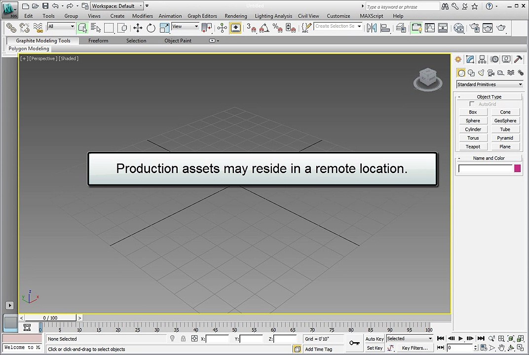Play the animation
Viewport: 529px width, 355px height.
(x=460, y=338)
